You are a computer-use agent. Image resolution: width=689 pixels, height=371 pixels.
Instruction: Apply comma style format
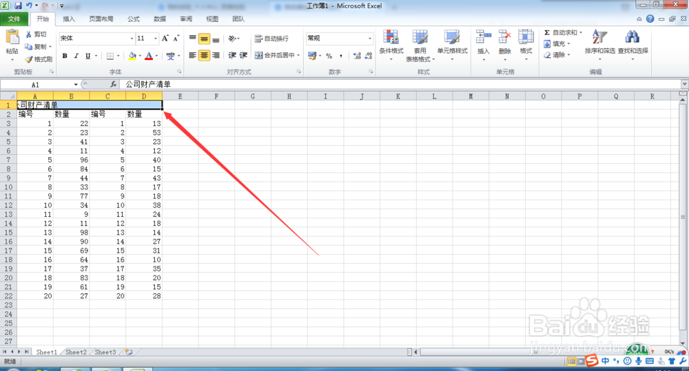340,56
